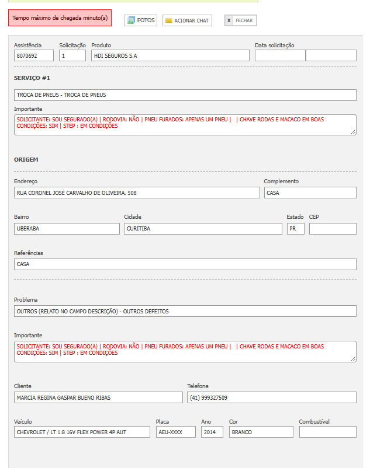Click the TROCA DE PNEUS service field
Image resolution: width=370 pixels, height=468 pixels.
[x=185, y=95]
